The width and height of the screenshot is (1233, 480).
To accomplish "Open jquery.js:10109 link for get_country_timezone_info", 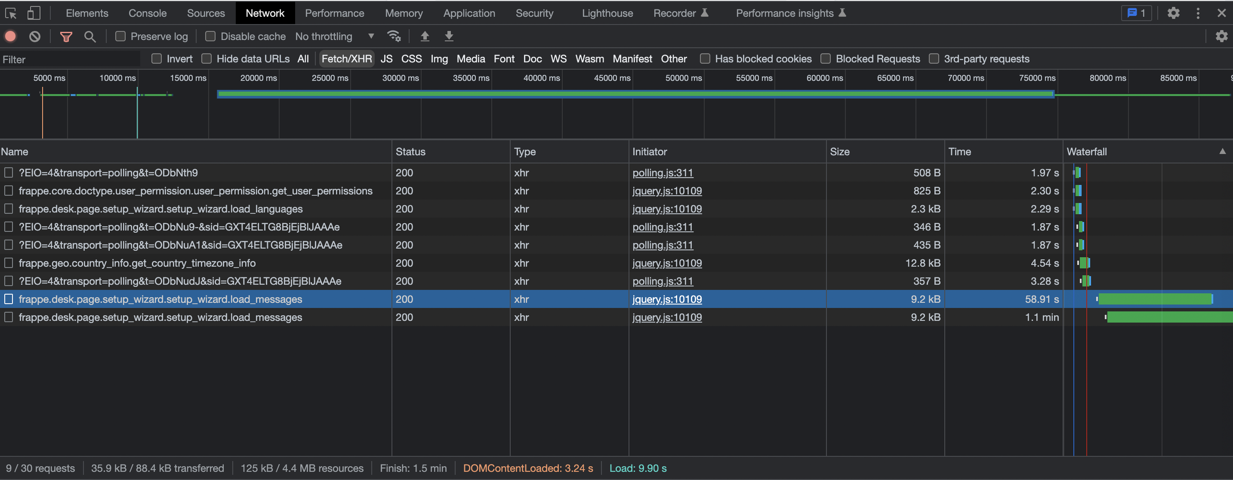I will tap(667, 263).
